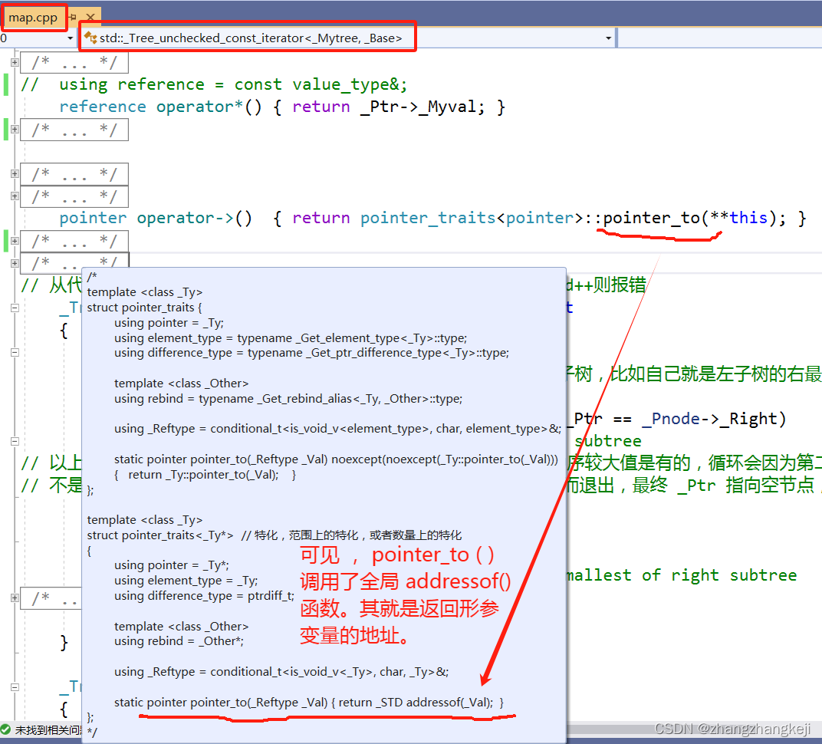Open the leftmost scope dropdown arrow
Screen dimensions: 822x744
tap(70, 38)
